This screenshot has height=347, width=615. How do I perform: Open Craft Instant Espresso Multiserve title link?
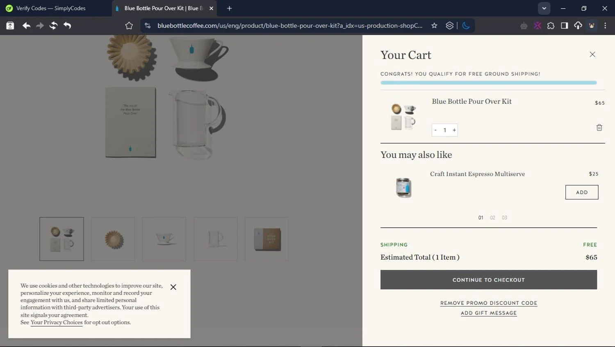477,174
